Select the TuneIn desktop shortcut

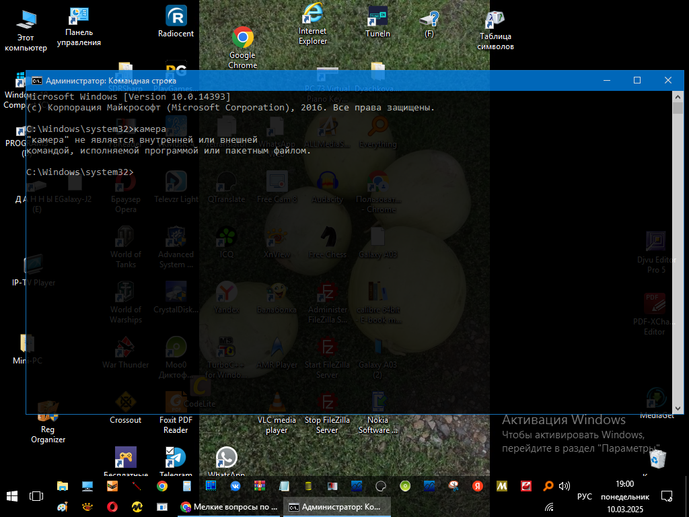(377, 21)
